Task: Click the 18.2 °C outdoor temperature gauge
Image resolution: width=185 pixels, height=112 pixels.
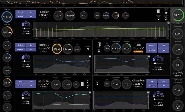Action: click(178, 15)
